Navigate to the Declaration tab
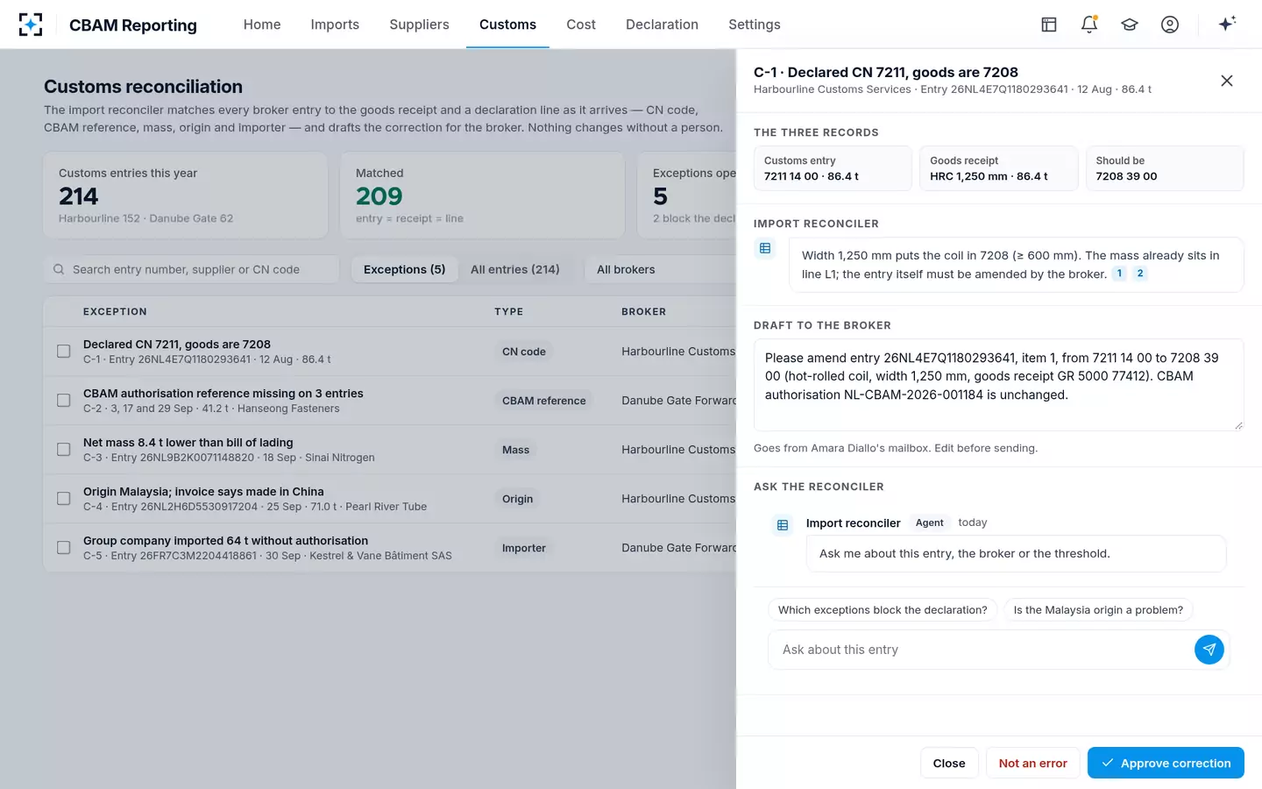Viewport: 1262px width, 789px height. point(662,25)
